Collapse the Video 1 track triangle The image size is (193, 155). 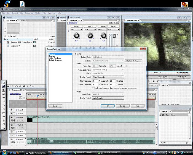coord(17,117)
